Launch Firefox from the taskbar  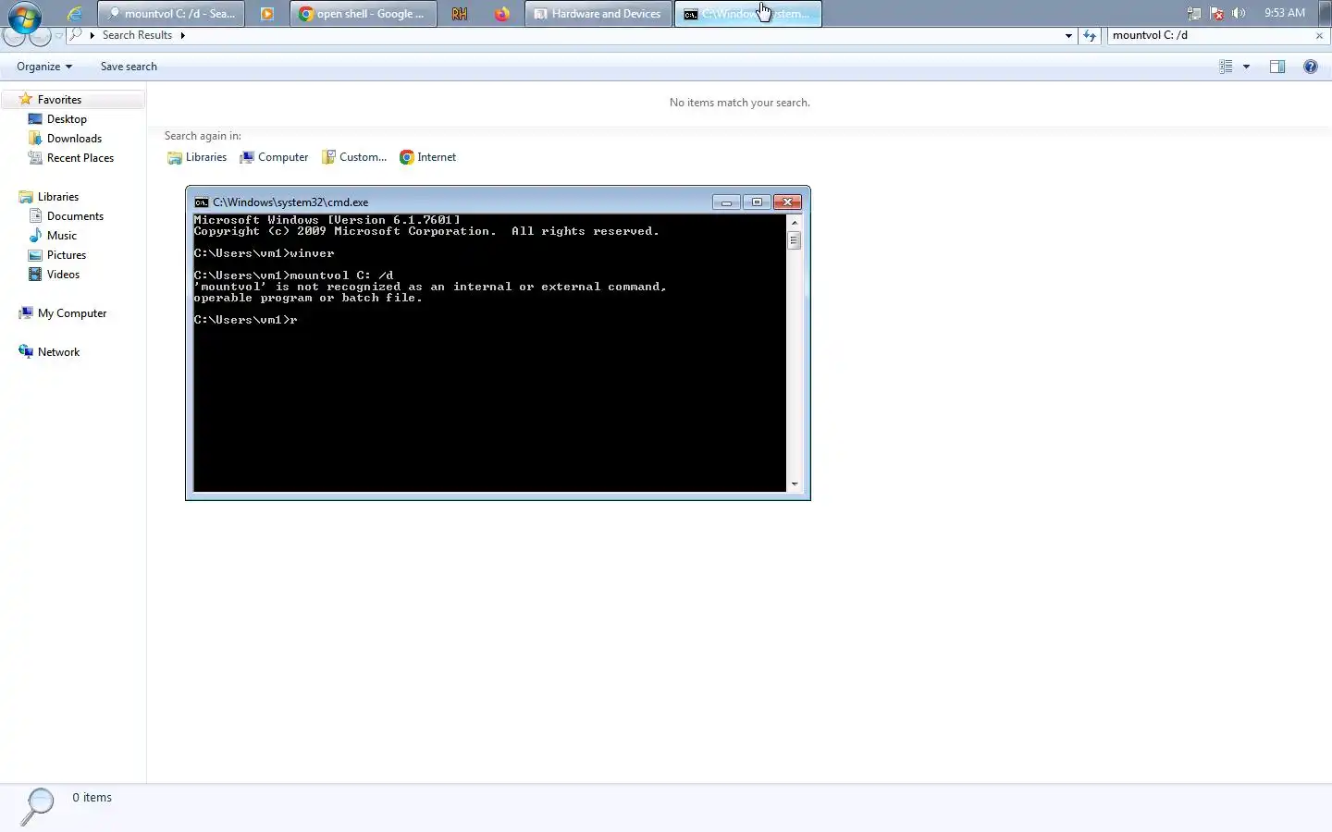(501, 14)
